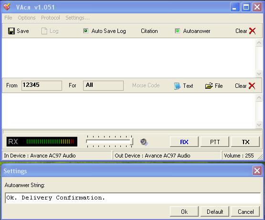Click the TX transmit button
The image size is (265, 220).
pos(245,142)
